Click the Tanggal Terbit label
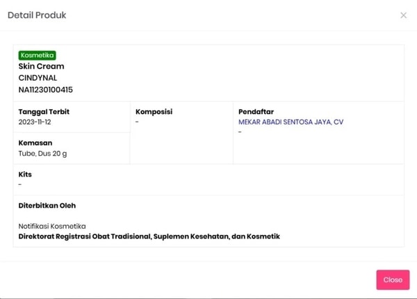 44,111
